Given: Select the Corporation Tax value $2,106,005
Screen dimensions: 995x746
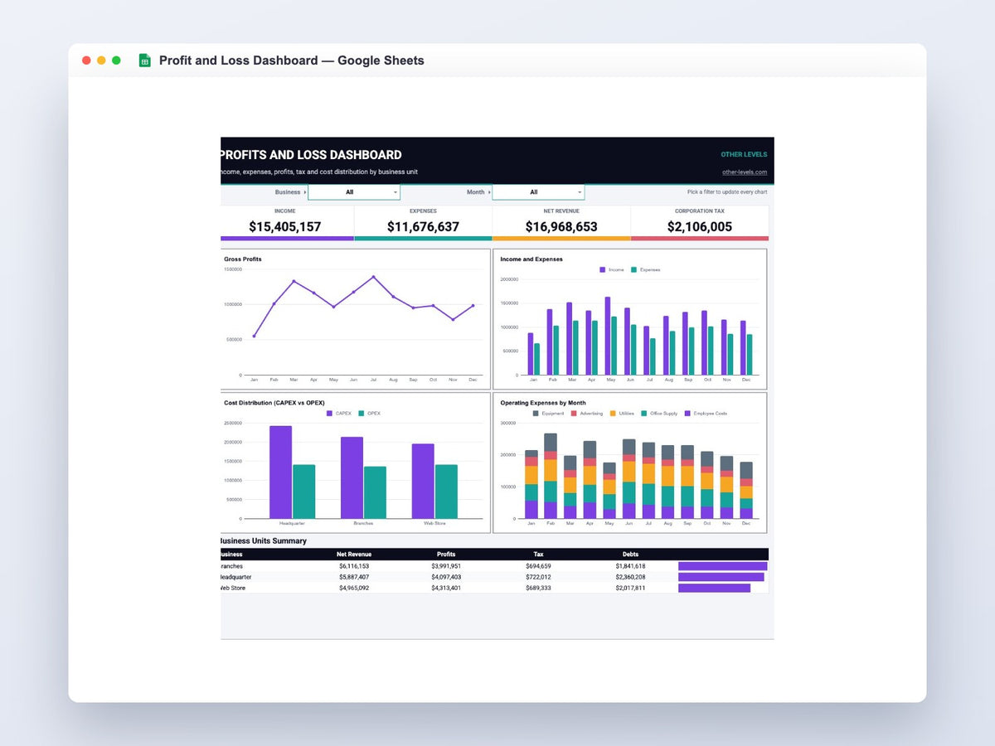Looking at the screenshot, I should [700, 226].
